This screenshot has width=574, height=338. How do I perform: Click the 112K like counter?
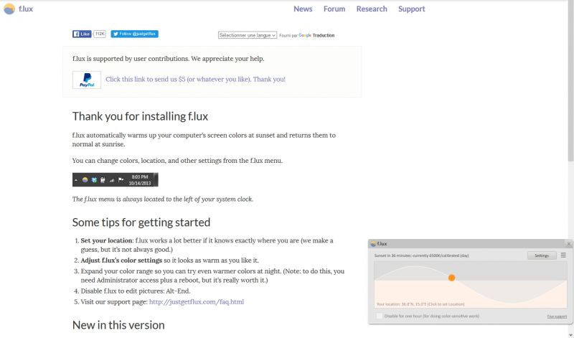click(100, 34)
